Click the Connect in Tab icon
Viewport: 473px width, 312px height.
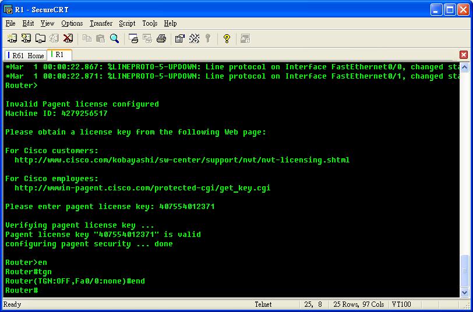pyautogui.click(x=40, y=38)
